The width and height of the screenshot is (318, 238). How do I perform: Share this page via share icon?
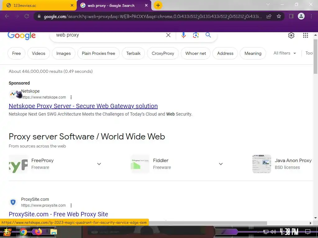[269, 16]
